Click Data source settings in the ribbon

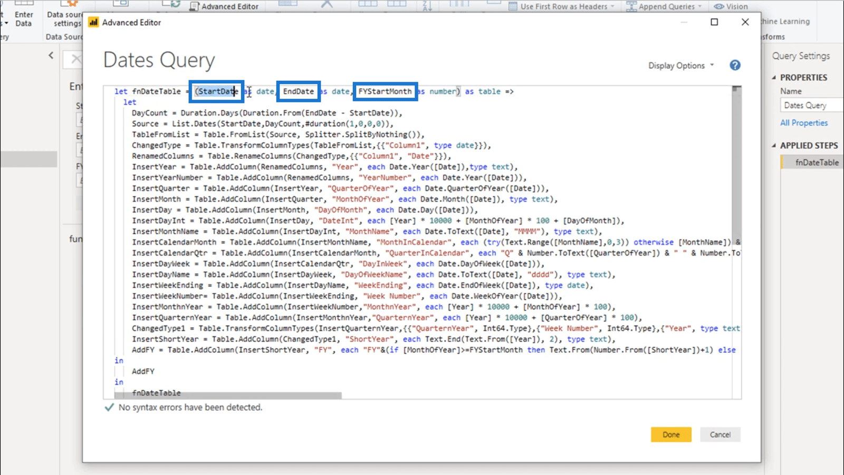64,19
